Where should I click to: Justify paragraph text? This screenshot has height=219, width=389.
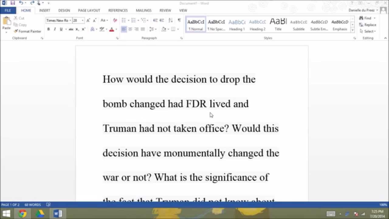tap(143, 29)
